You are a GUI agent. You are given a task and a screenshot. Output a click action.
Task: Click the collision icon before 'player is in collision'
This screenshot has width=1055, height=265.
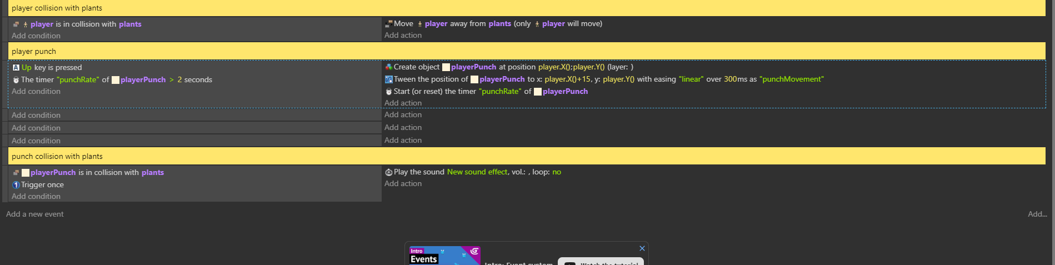coord(16,24)
